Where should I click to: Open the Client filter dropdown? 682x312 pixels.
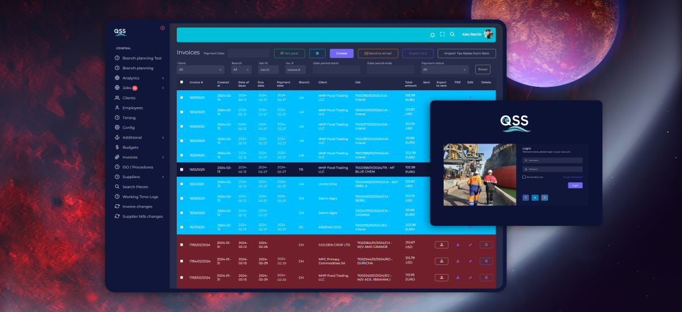(201, 70)
